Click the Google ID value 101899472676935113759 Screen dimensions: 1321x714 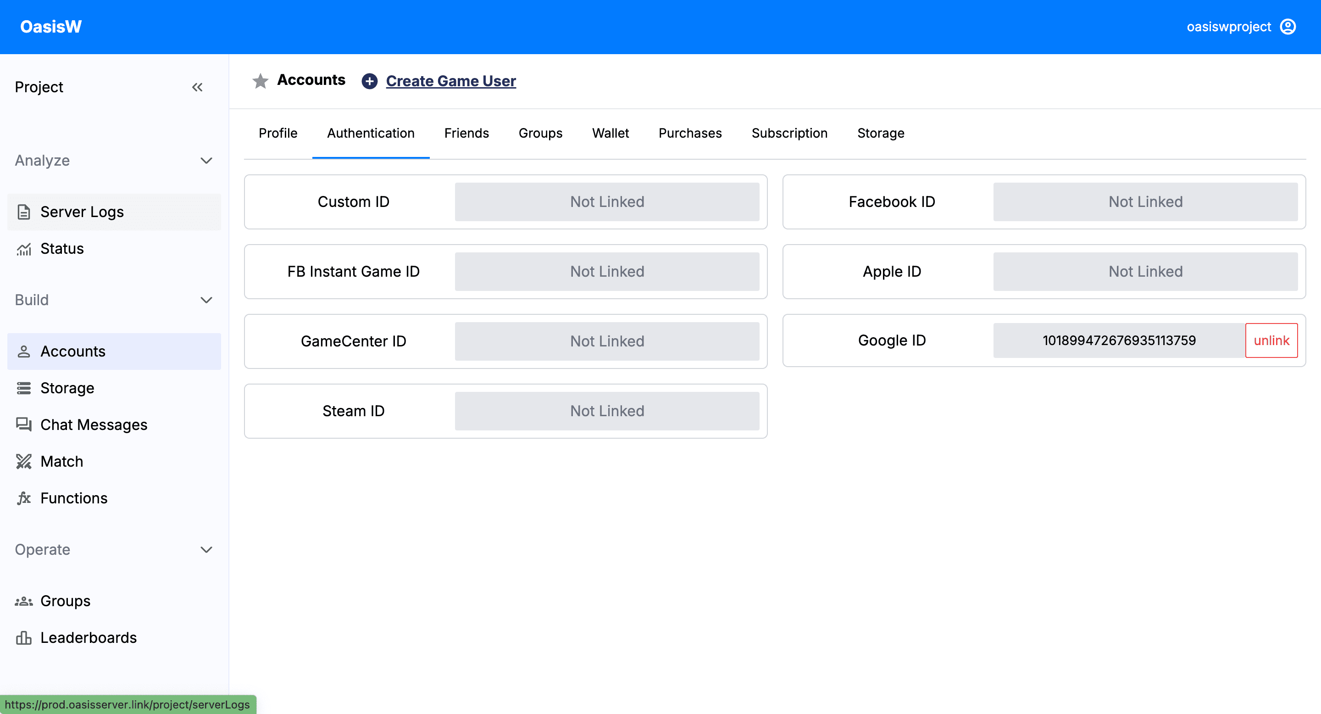click(x=1120, y=340)
